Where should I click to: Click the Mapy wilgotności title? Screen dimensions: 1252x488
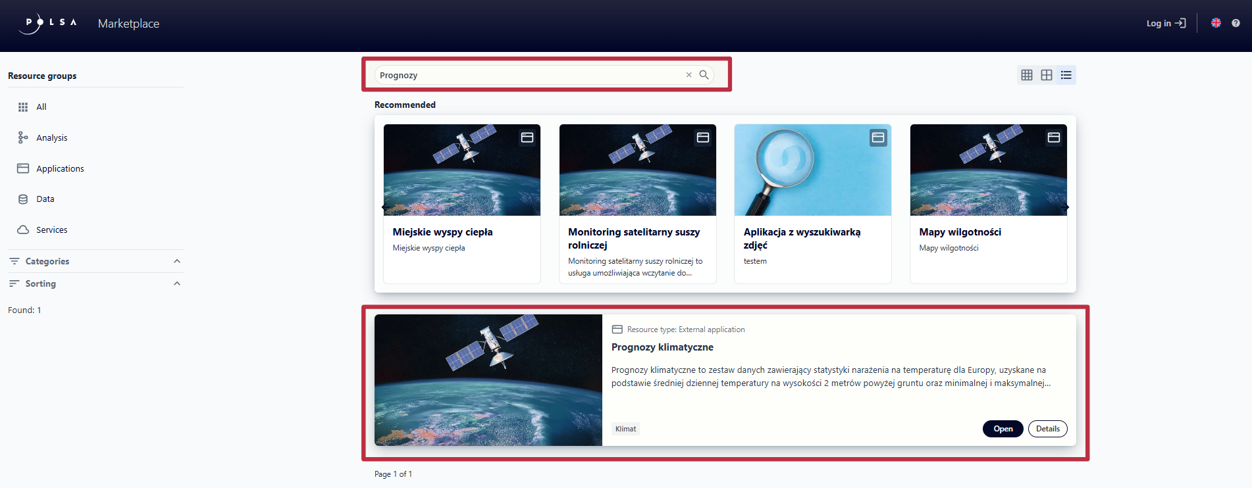point(960,232)
